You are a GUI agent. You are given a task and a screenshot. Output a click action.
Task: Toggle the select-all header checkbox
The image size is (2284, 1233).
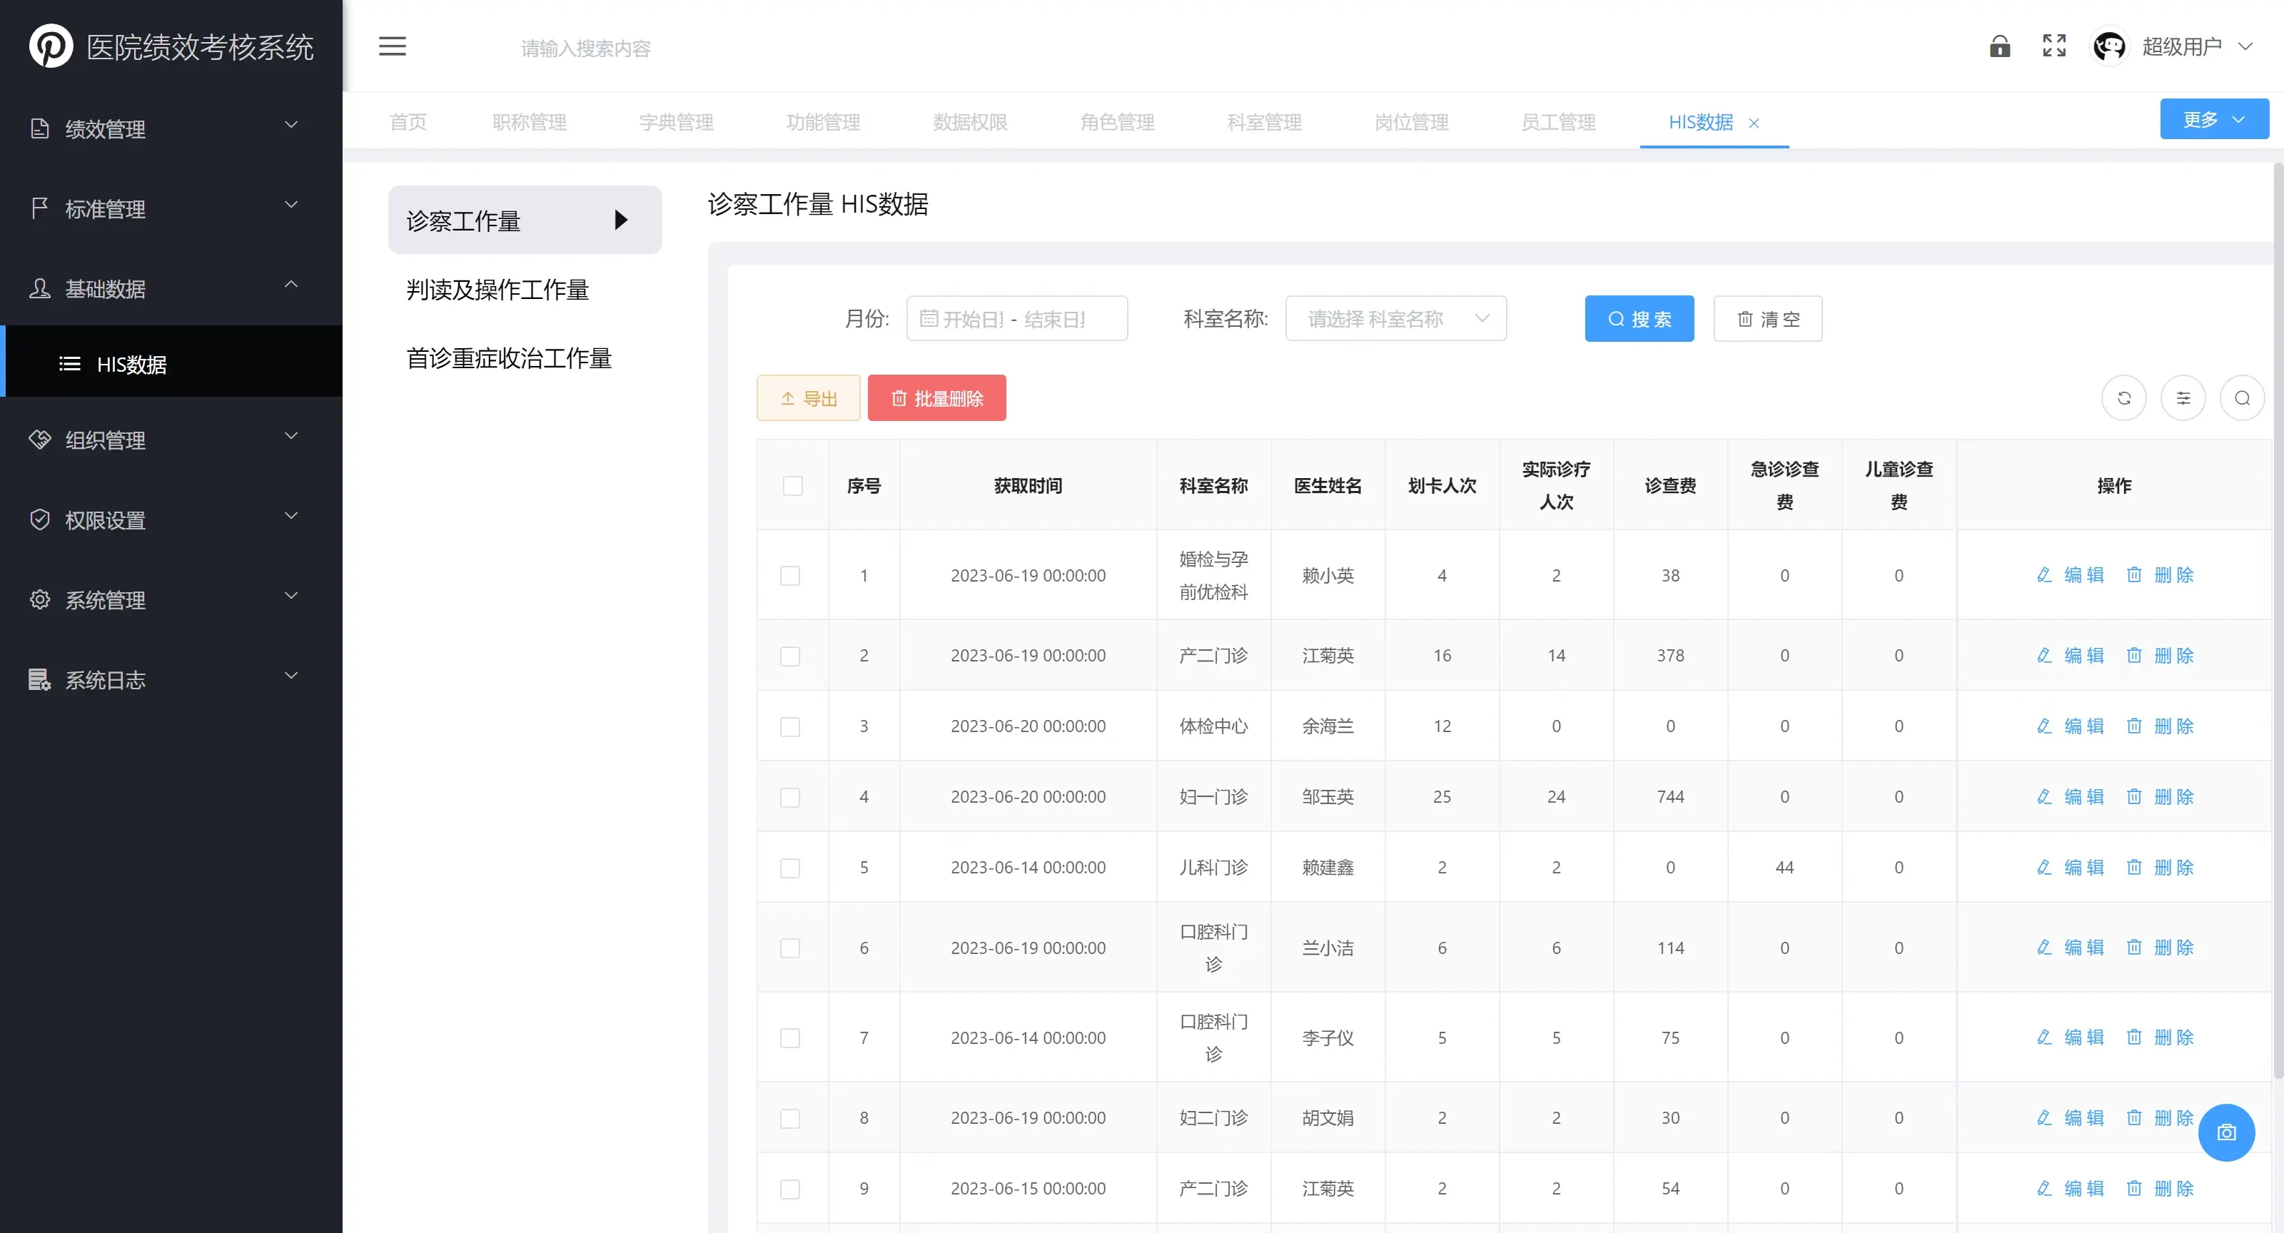(x=793, y=486)
